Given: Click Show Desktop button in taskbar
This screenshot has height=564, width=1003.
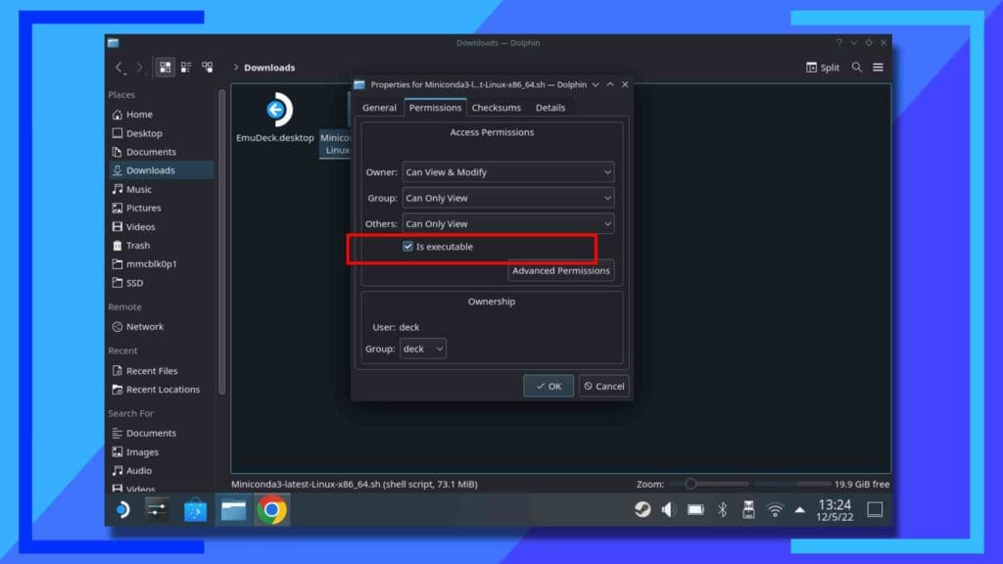Looking at the screenshot, I should 875,509.
